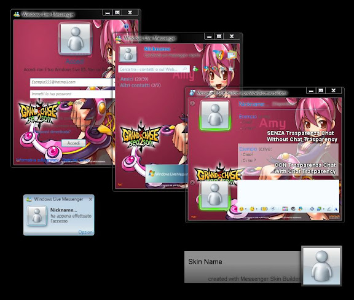Click magnifier icon in contact search box

[185, 69]
